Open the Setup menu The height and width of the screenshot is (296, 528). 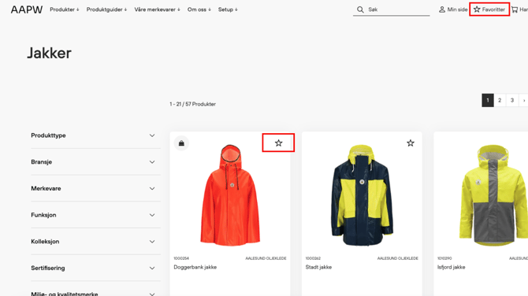click(x=228, y=9)
